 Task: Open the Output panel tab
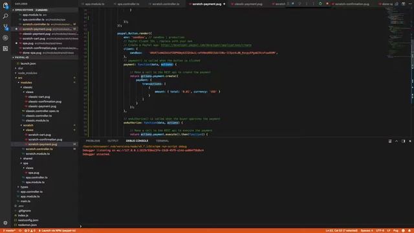coord(113,141)
